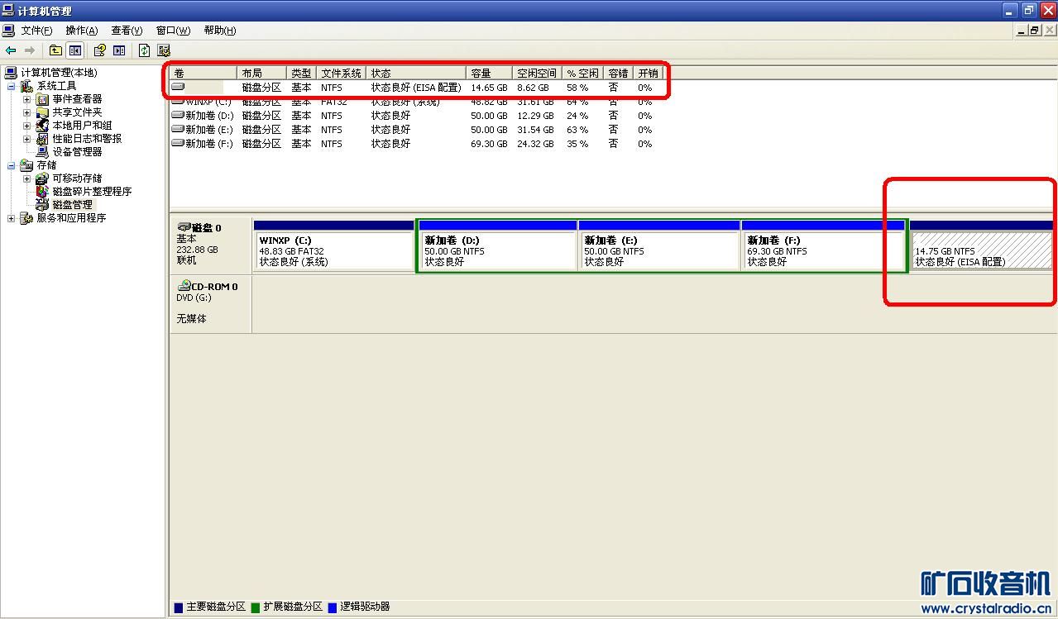The height and width of the screenshot is (619, 1058).
Task: Click the 8.62 GB free space cell
Action: [533, 88]
